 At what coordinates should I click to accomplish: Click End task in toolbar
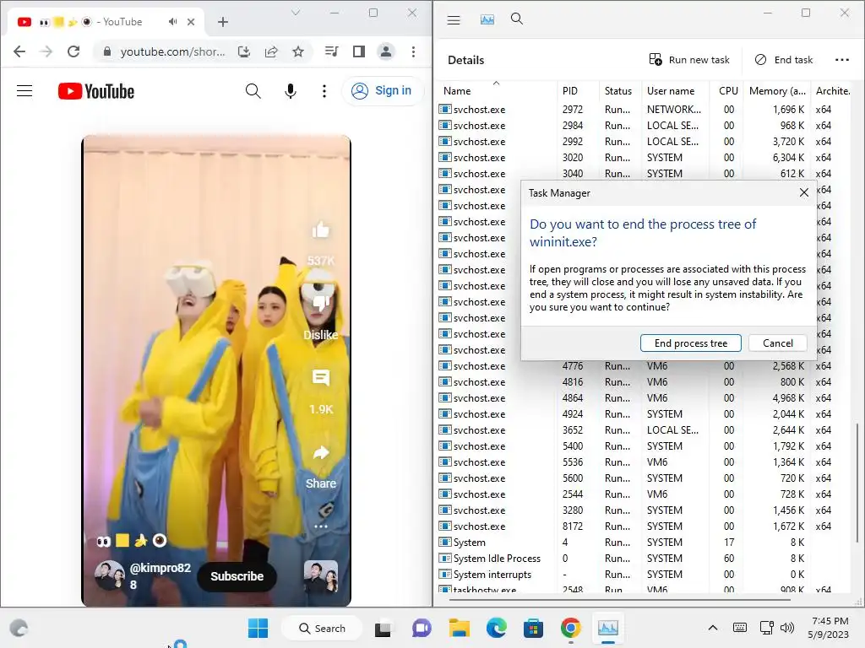pos(783,60)
